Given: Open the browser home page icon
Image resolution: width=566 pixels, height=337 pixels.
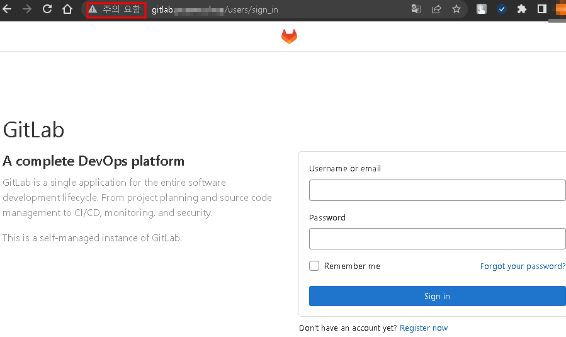Looking at the screenshot, I should click(x=67, y=9).
